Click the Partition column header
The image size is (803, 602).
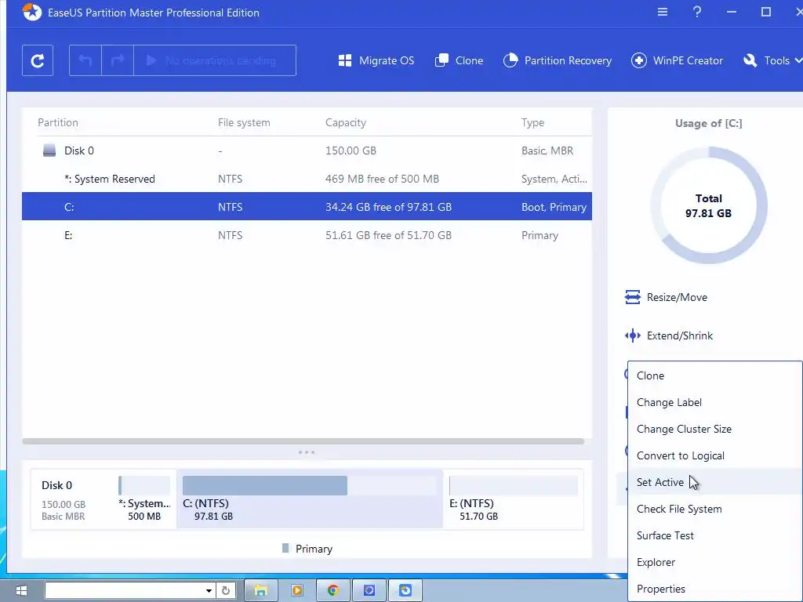click(58, 122)
